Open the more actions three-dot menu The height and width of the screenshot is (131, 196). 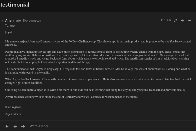(x=189, y=20)
